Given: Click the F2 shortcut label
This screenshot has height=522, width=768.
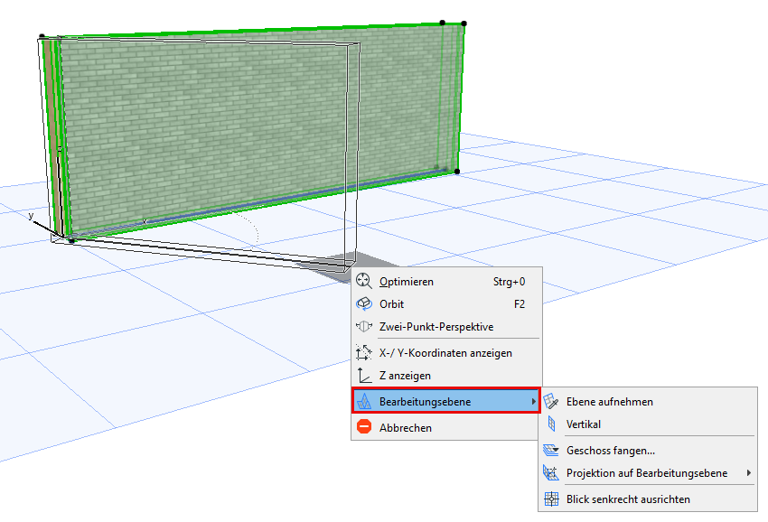Looking at the screenshot, I should pyautogui.click(x=520, y=304).
